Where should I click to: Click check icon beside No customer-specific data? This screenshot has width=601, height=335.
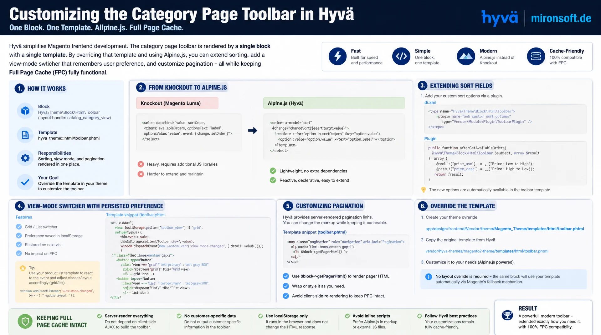coord(179,316)
